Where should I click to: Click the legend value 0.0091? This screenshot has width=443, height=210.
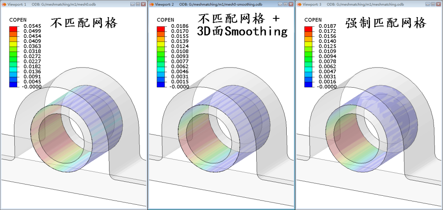(x=32, y=77)
